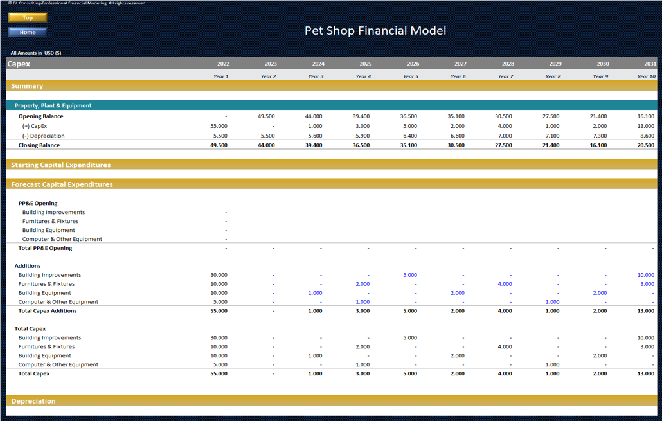Image resolution: width=662 pixels, height=421 pixels.
Task: Click CapEx value 55.000 in summary
Action: coord(219,126)
